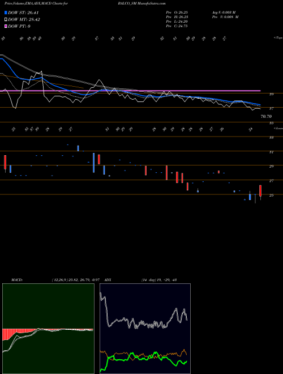The image size is (283, 374).
Task: Click the chart title 'Price,Volume,EMA,ADX,MACD Charts for'
Action: click(x=36, y=3)
